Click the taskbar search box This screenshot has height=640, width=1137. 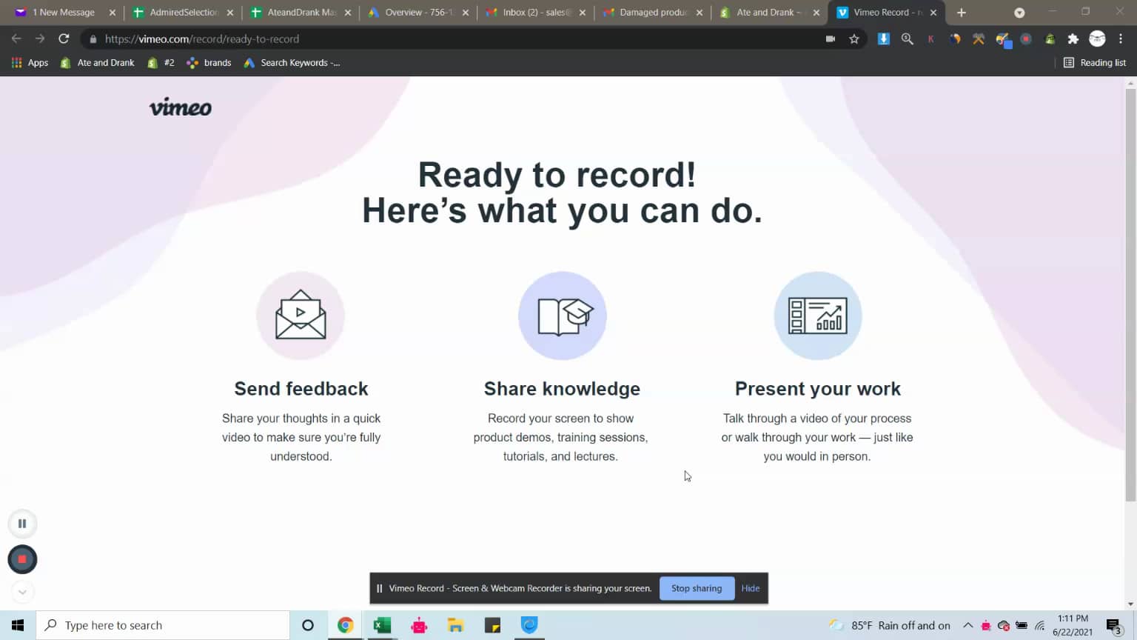(163, 625)
